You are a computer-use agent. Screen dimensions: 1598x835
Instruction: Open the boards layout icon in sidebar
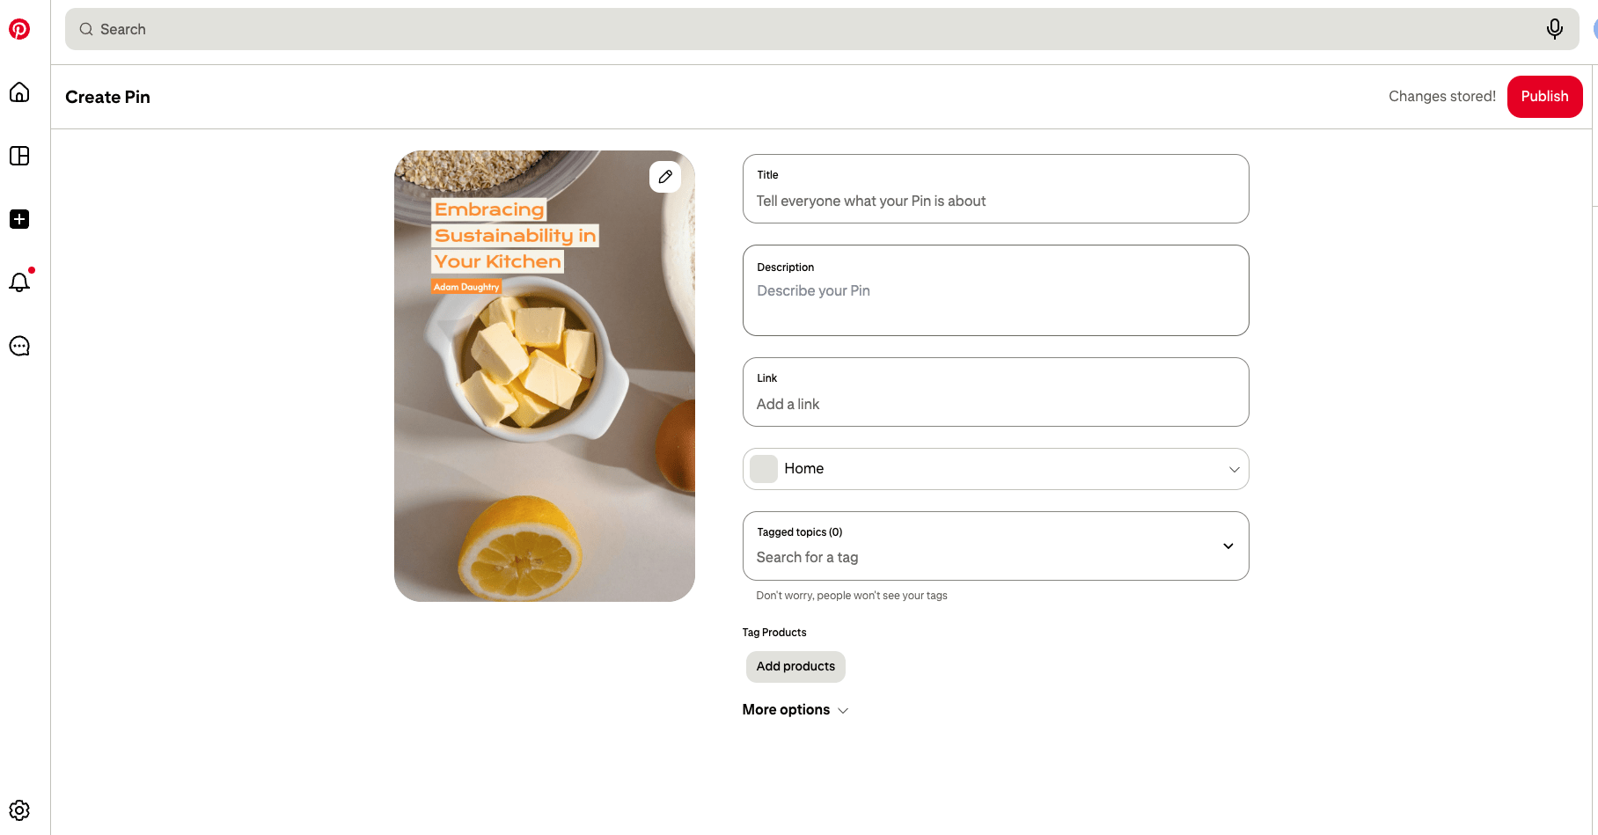click(19, 156)
